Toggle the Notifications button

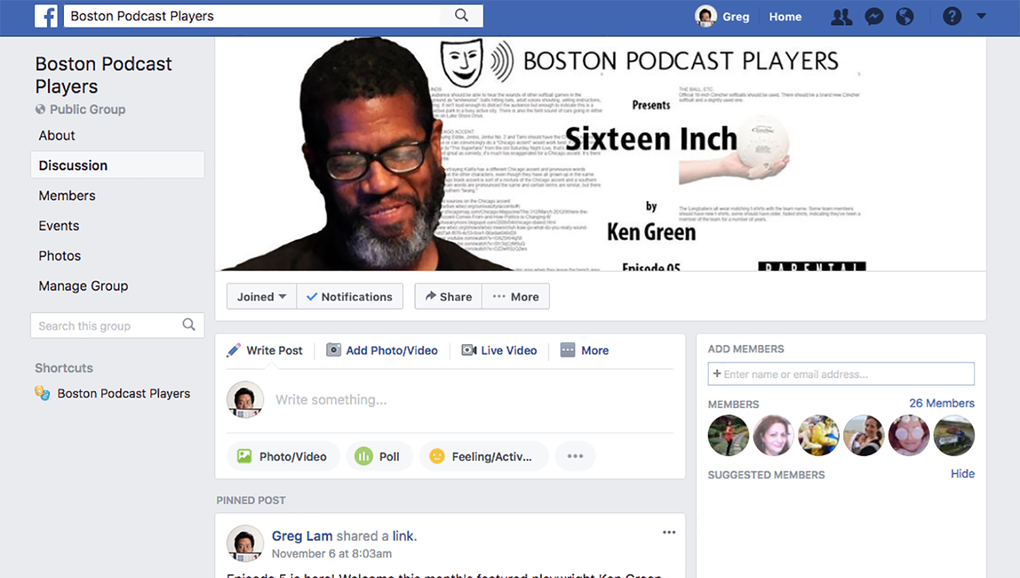click(x=350, y=296)
